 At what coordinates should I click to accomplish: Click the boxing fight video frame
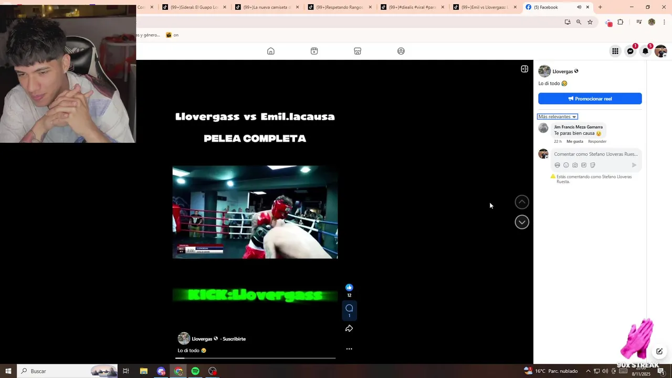(x=255, y=212)
